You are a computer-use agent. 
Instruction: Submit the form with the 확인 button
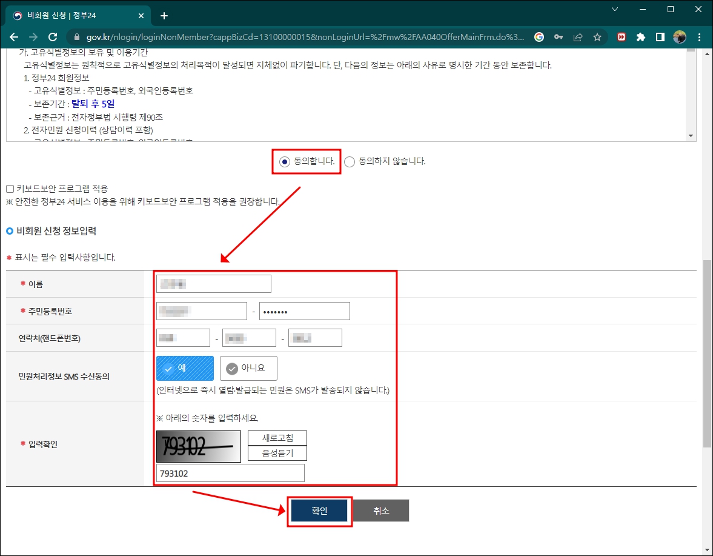click(319, 510)
